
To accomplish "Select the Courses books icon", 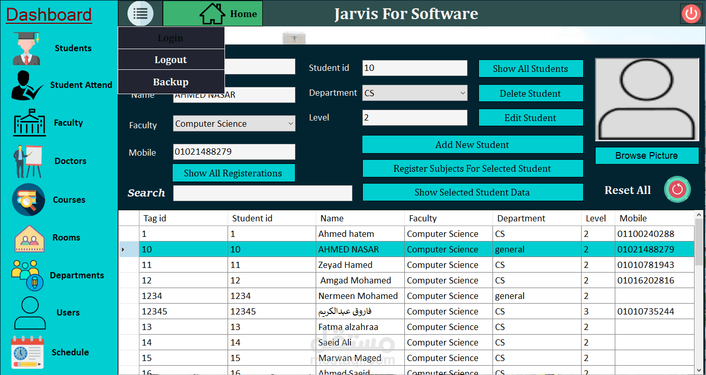I will click(x=29, y=200).
